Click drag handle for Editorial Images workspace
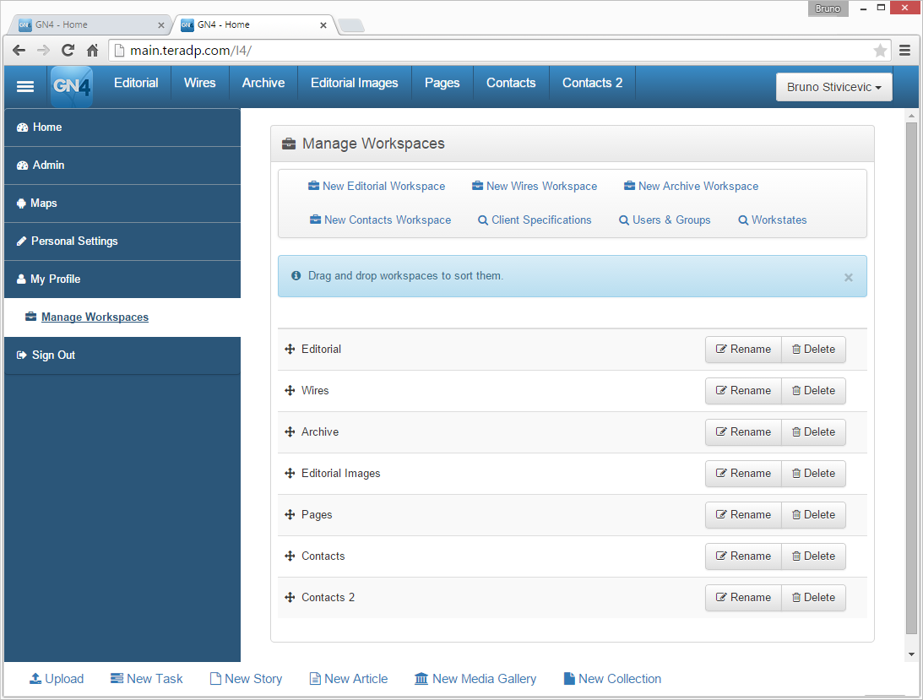 [290, 474]
